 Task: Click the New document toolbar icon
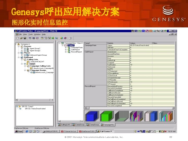18,38
